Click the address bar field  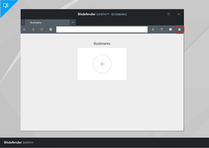(102, 30)
